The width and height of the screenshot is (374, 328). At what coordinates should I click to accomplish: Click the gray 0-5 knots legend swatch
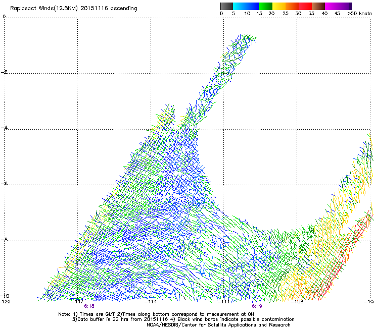tap(226, 6)
